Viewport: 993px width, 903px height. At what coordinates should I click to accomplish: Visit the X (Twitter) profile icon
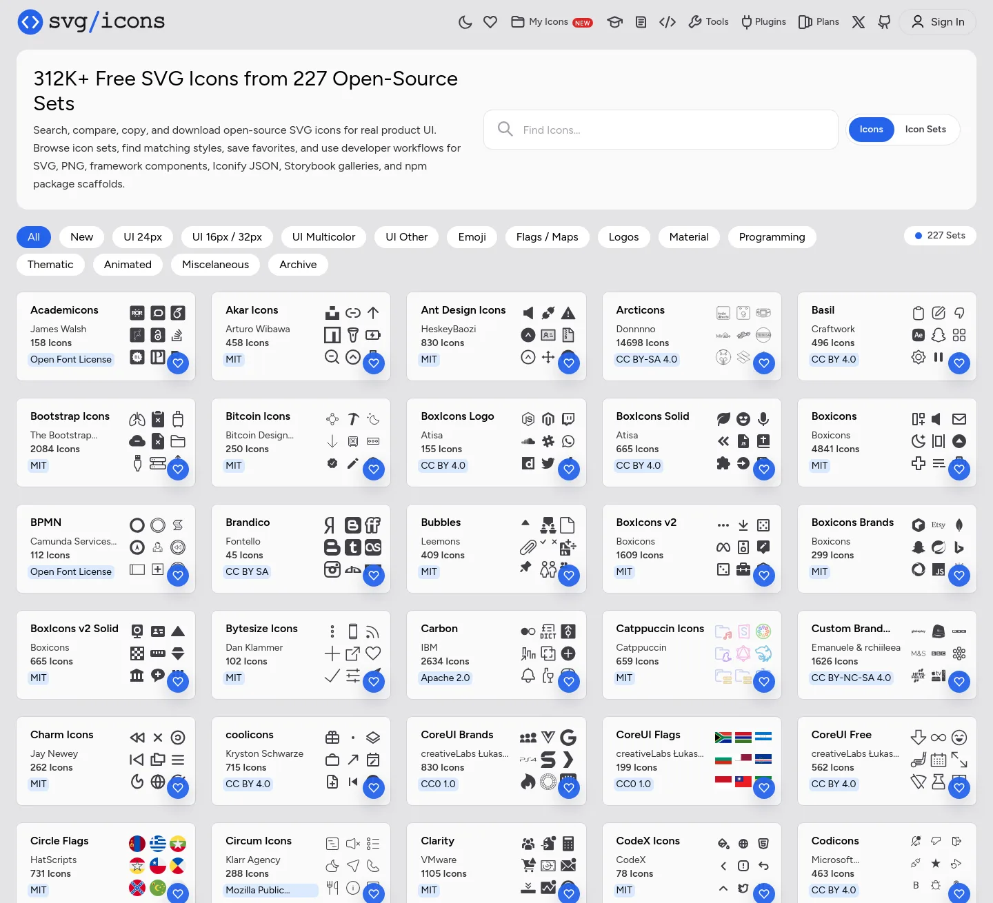[859, 22]
